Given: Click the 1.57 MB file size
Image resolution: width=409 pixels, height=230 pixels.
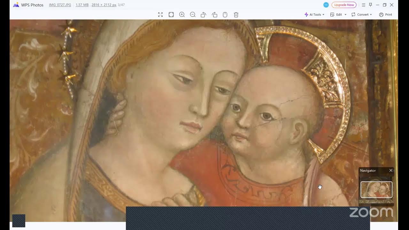Looking at the screenshot, I should tap(82, 5).
